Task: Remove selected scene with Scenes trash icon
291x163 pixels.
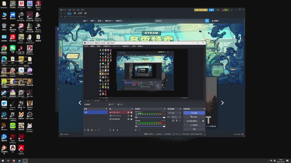Action: 88,130
